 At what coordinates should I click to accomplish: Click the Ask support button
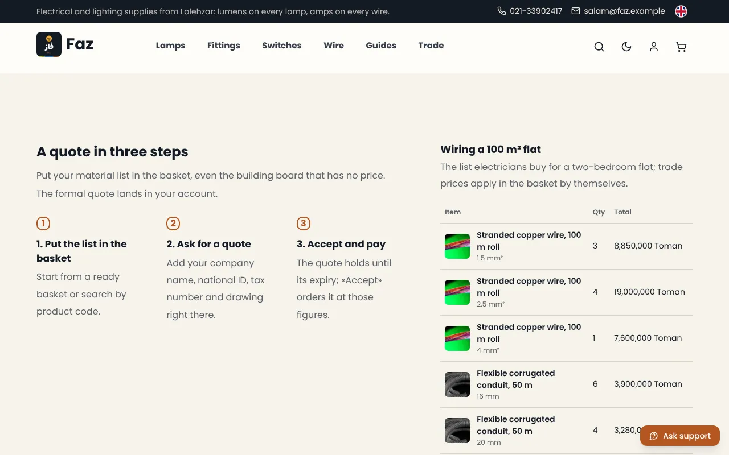[x=680, y=436]
